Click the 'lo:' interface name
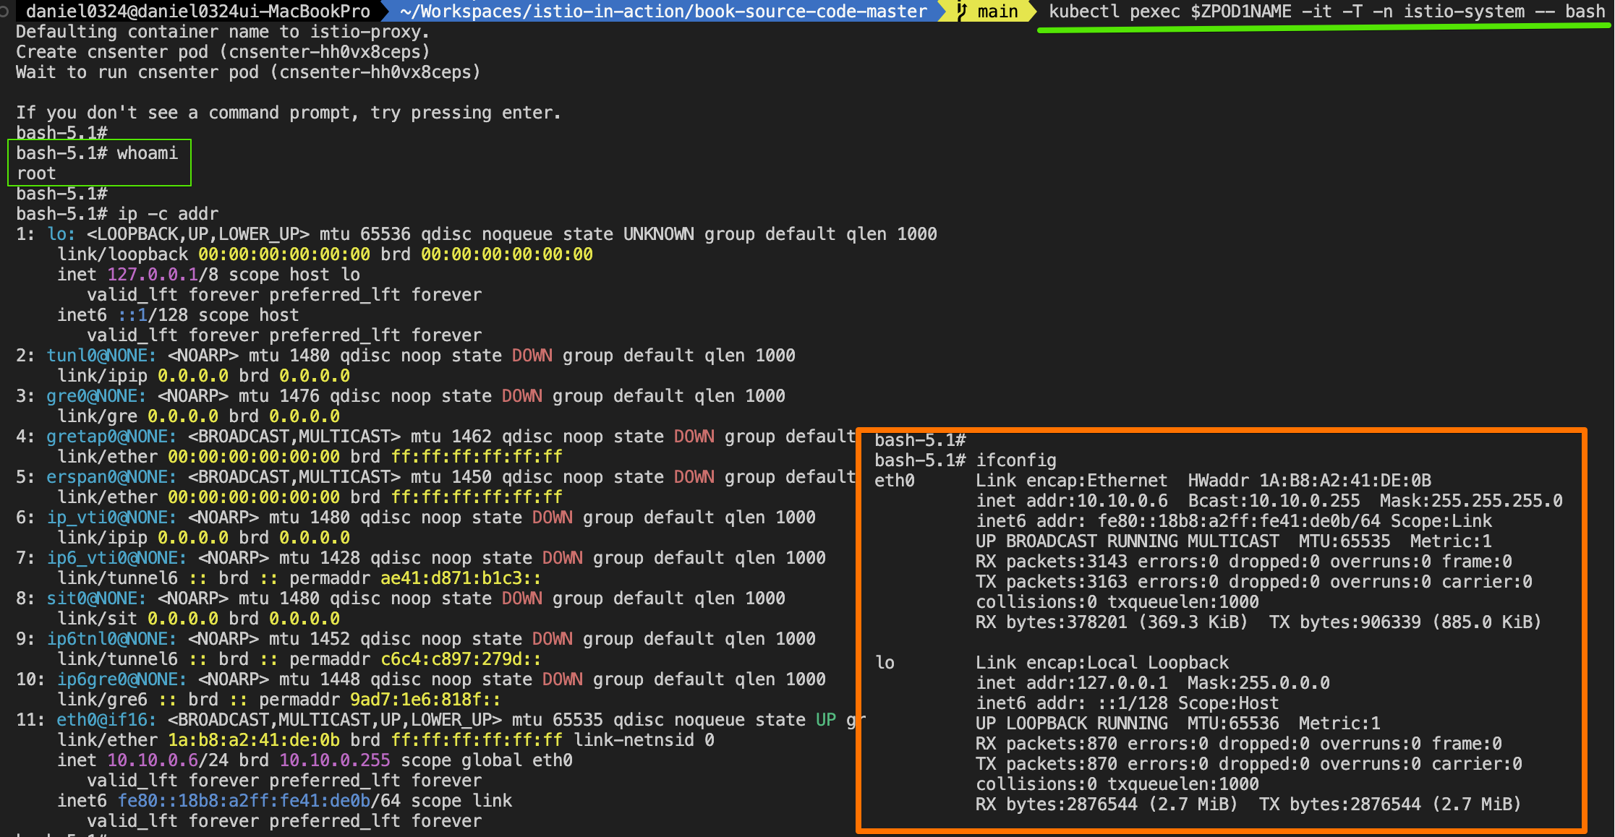Image resolution: width=1615 pixels, height=837 pixels. click(61, 234)
